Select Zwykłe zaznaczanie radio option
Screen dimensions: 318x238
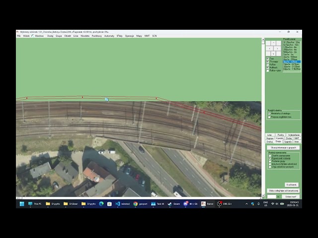coord(270,156)
